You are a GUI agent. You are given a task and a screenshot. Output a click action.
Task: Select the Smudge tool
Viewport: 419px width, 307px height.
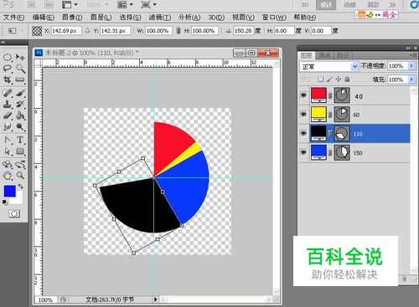[8, 126]
